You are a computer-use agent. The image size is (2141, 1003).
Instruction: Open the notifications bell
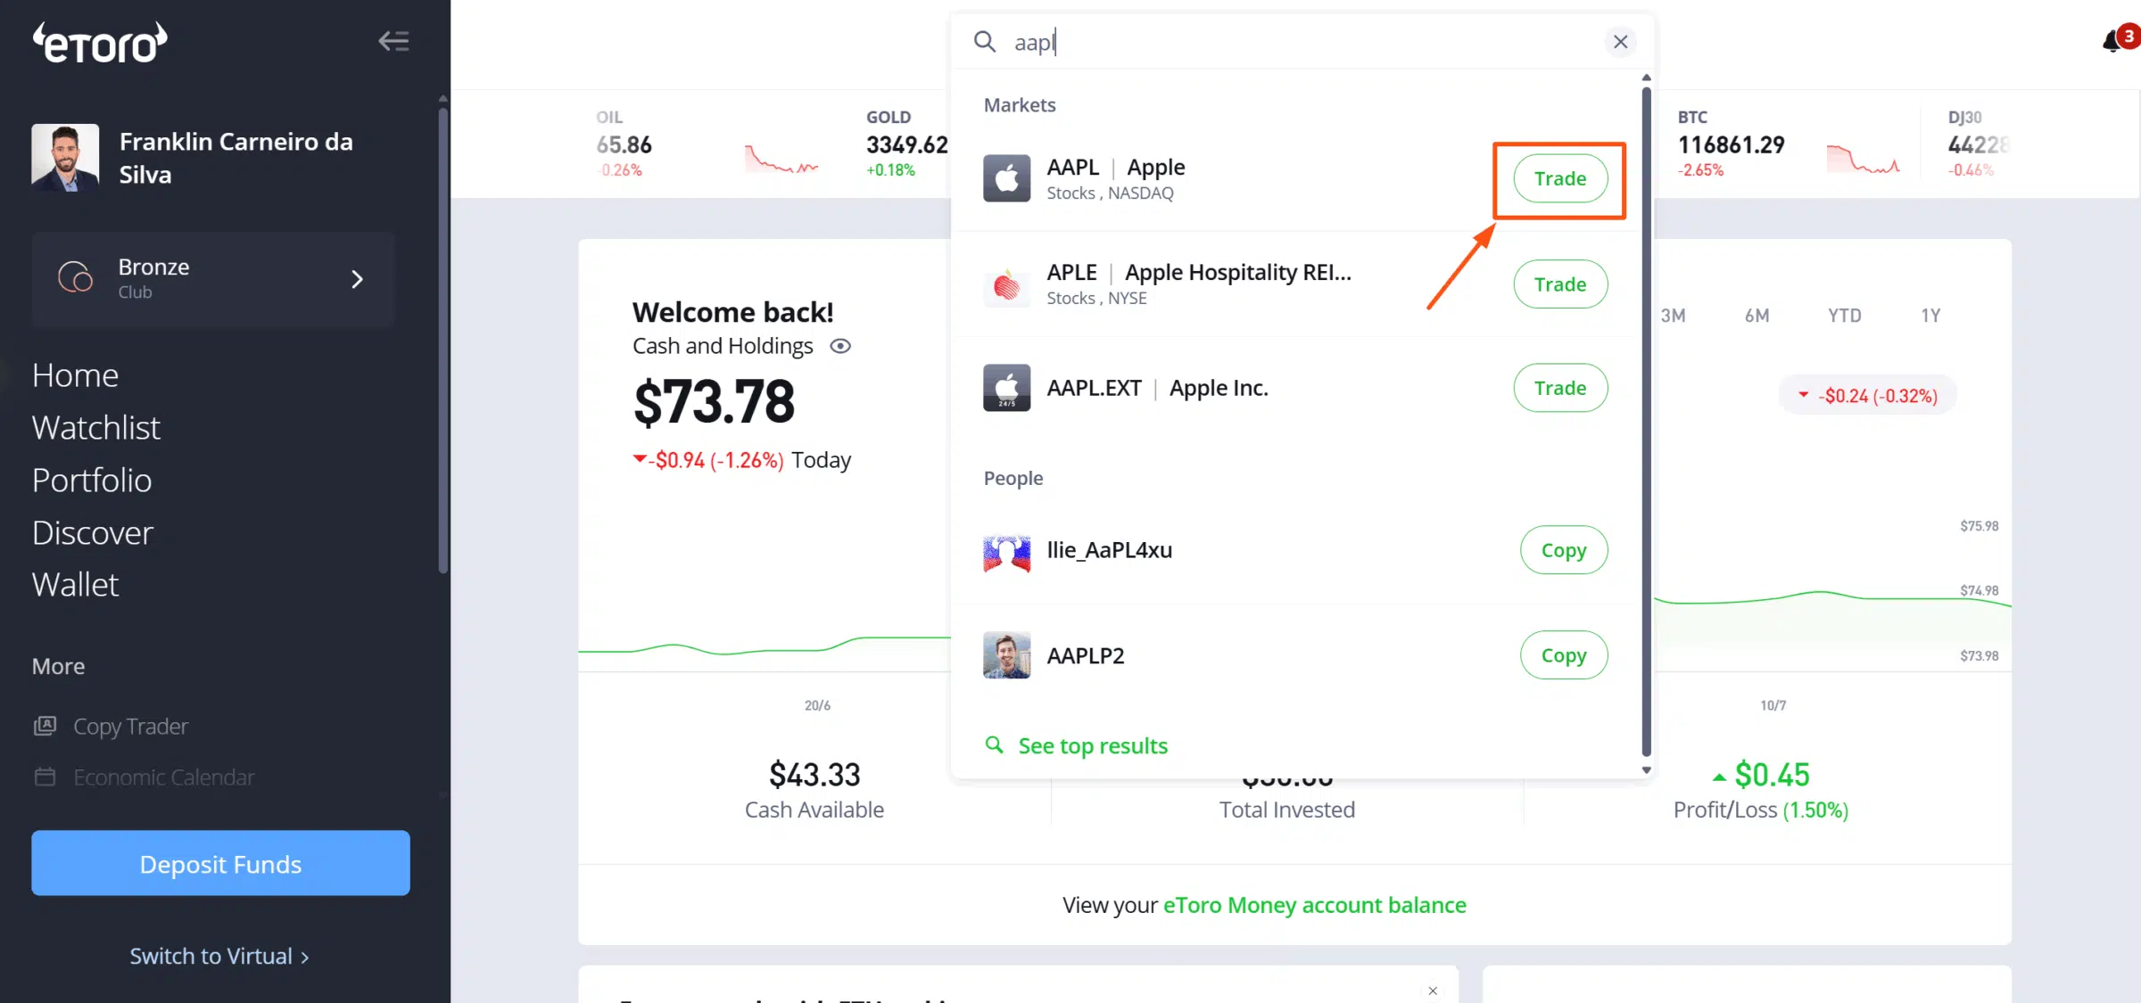coord(2112,41)
